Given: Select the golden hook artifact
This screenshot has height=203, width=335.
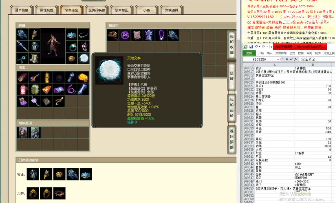Looking at the screenshot, I should coord(59,101).
